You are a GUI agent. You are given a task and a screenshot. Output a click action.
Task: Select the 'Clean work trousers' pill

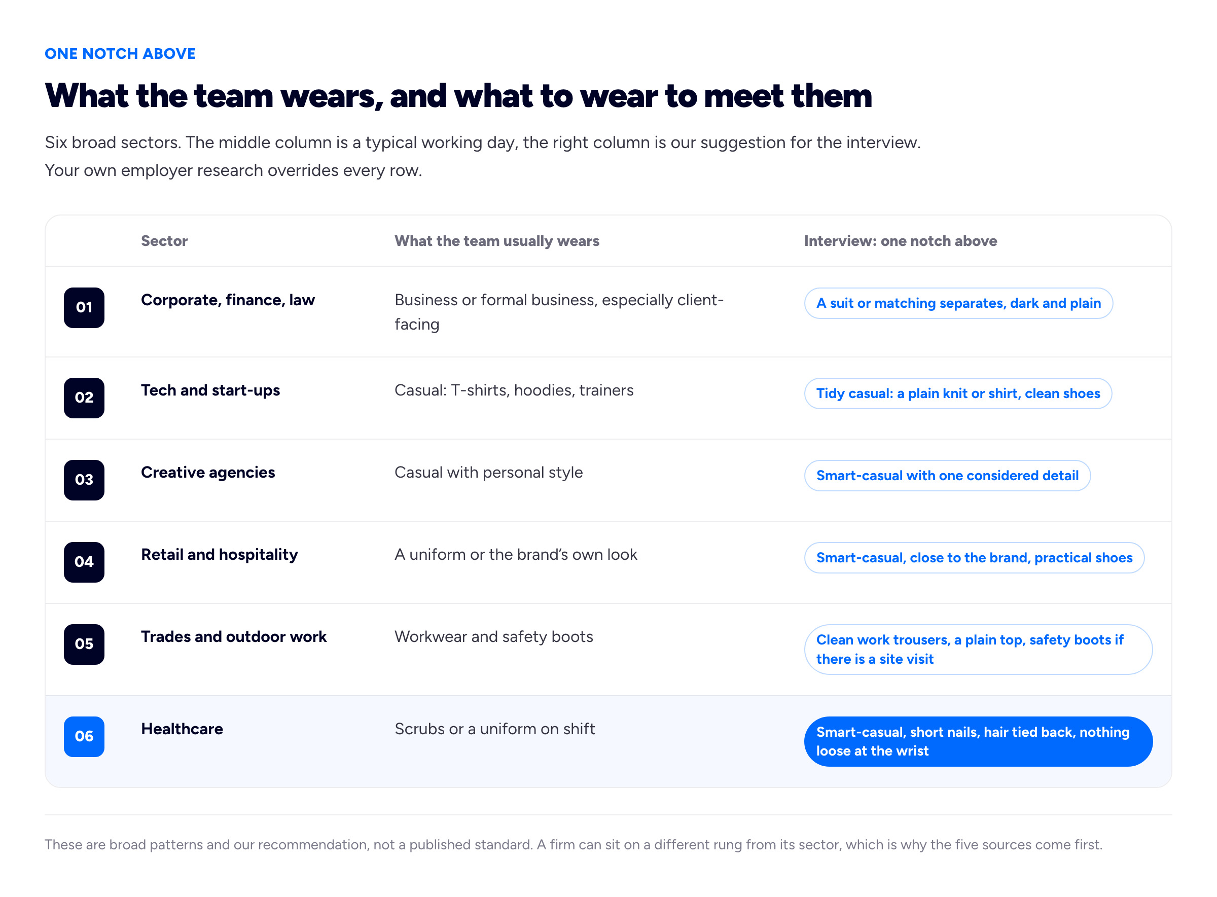(978, 649)
